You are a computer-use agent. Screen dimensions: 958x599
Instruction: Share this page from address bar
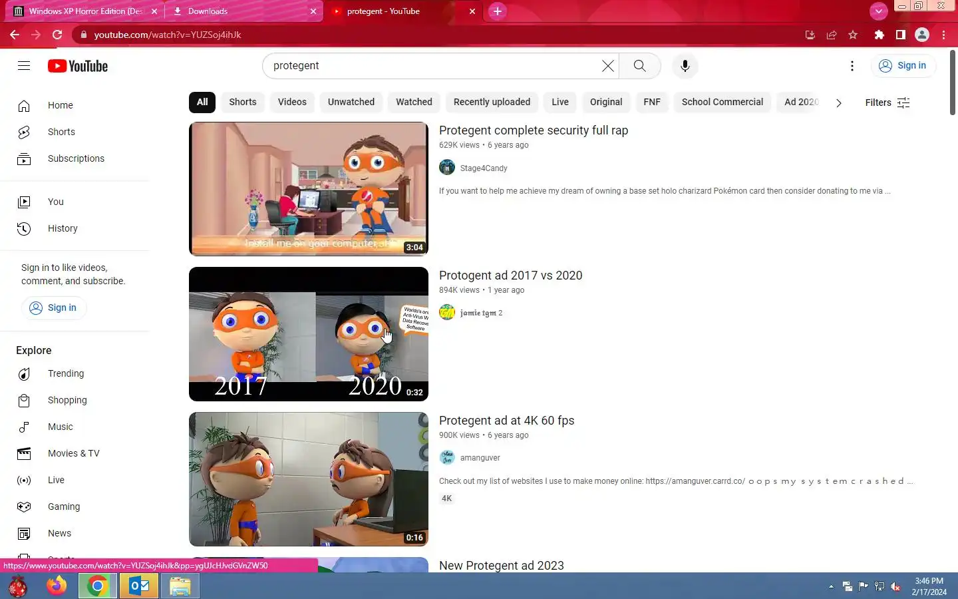[x=832, y=35]
